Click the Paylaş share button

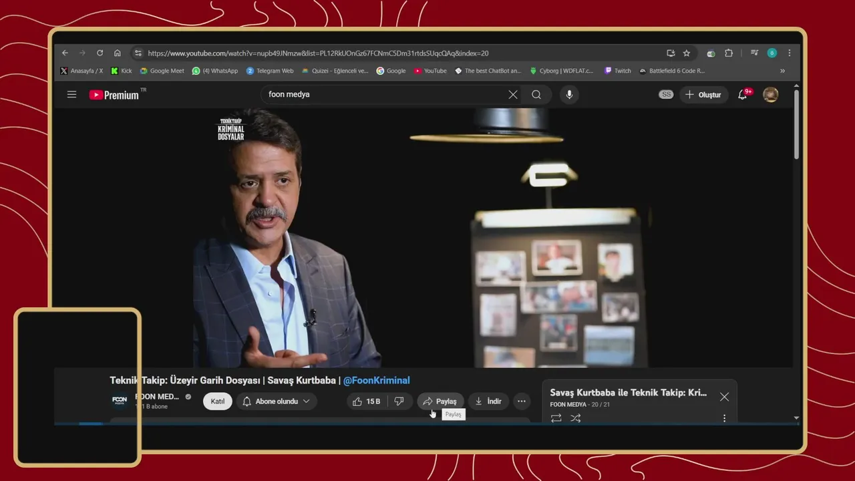[x=440, y=401]
